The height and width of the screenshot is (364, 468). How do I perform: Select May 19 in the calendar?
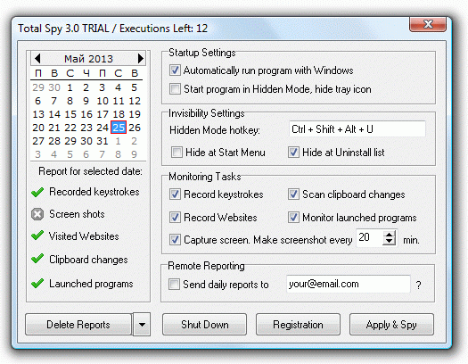[x=135, y=114]
